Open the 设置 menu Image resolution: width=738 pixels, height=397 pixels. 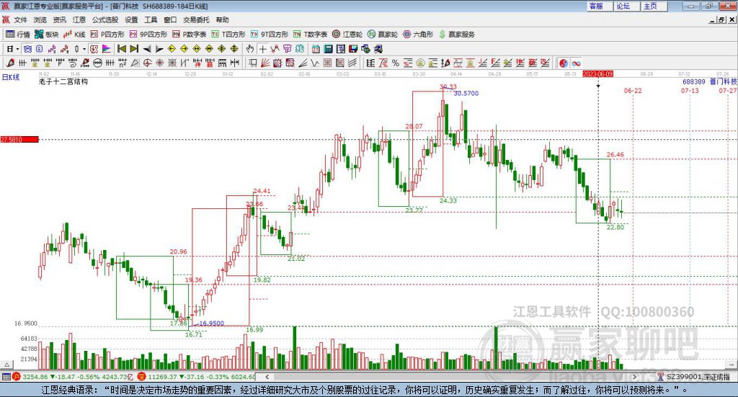[131, 19]
